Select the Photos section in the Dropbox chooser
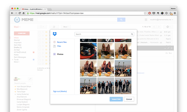This screenshot has width=187, height=112. pyautogui.click(x=60, y=54)
